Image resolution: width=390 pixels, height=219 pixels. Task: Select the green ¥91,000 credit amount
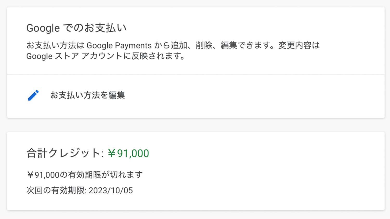pyautogui.click(x=128, y=153)
